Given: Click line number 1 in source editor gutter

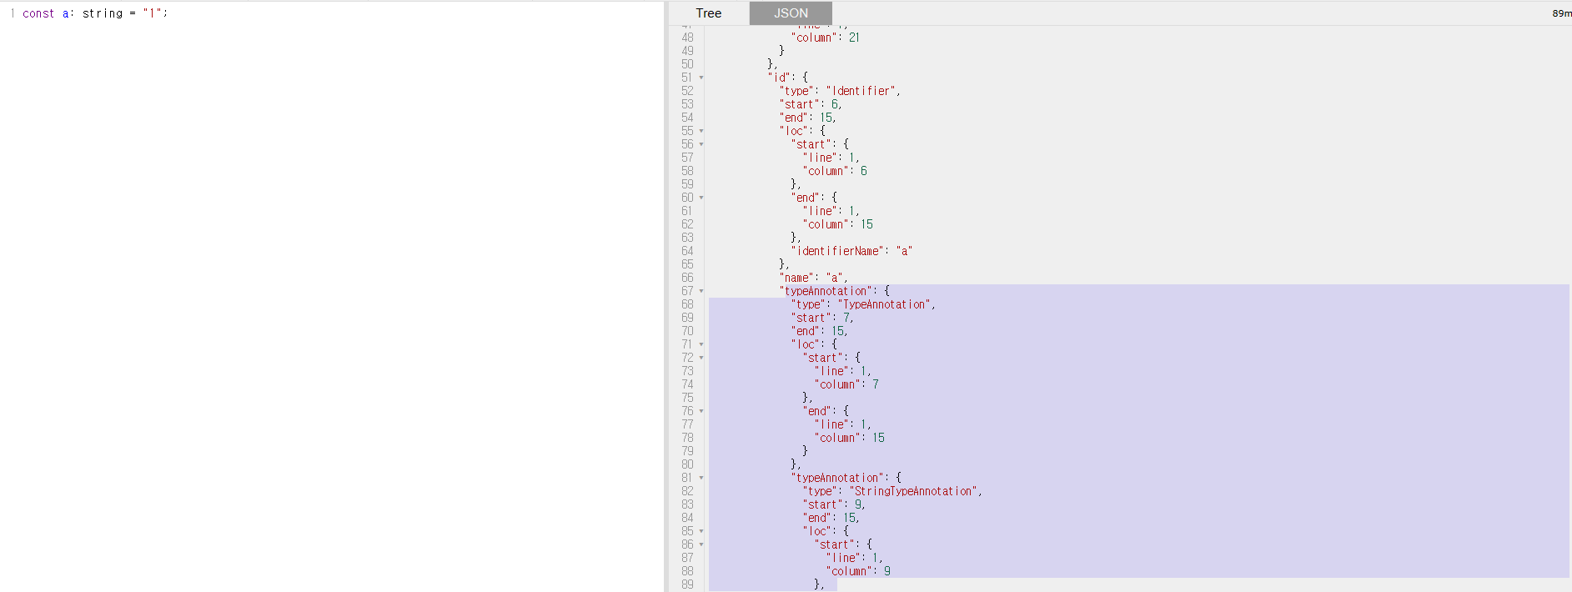Looking at the screenshot, I should 13,13.
